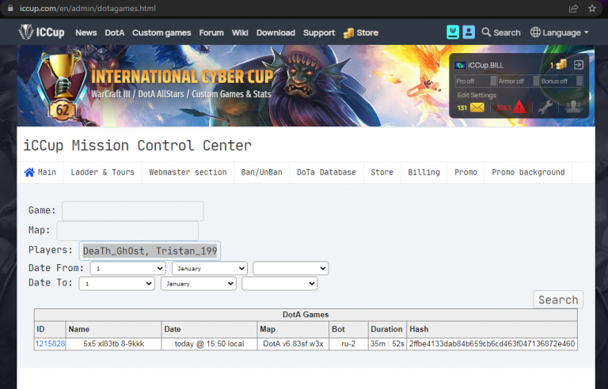
Task: Click the Players input field
Action: tap(150, 251)
